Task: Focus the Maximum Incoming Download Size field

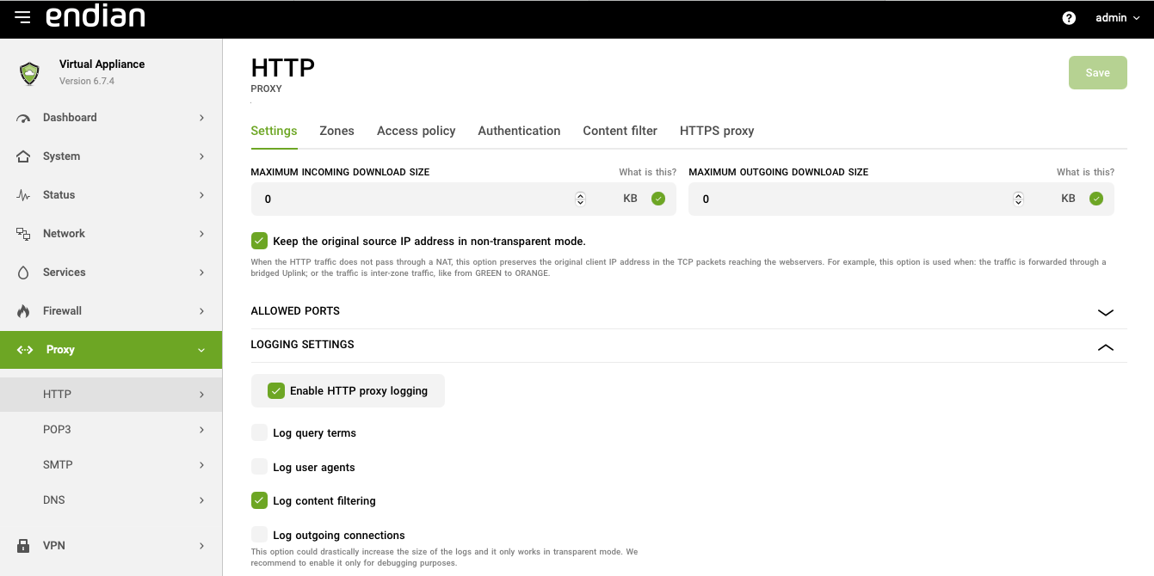Action: click(463, 199)
